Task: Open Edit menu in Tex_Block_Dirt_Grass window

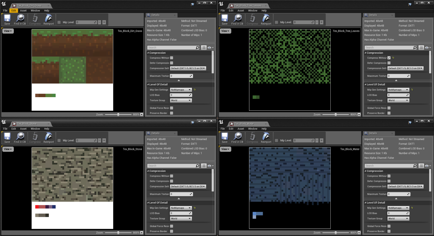Action: (x=14, y=11)
